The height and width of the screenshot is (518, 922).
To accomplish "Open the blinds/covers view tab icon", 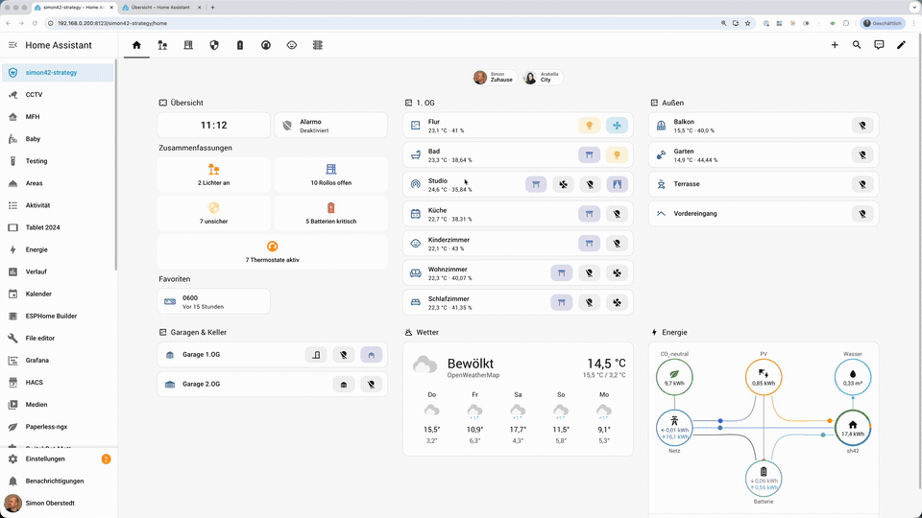I will pos(188,45).
